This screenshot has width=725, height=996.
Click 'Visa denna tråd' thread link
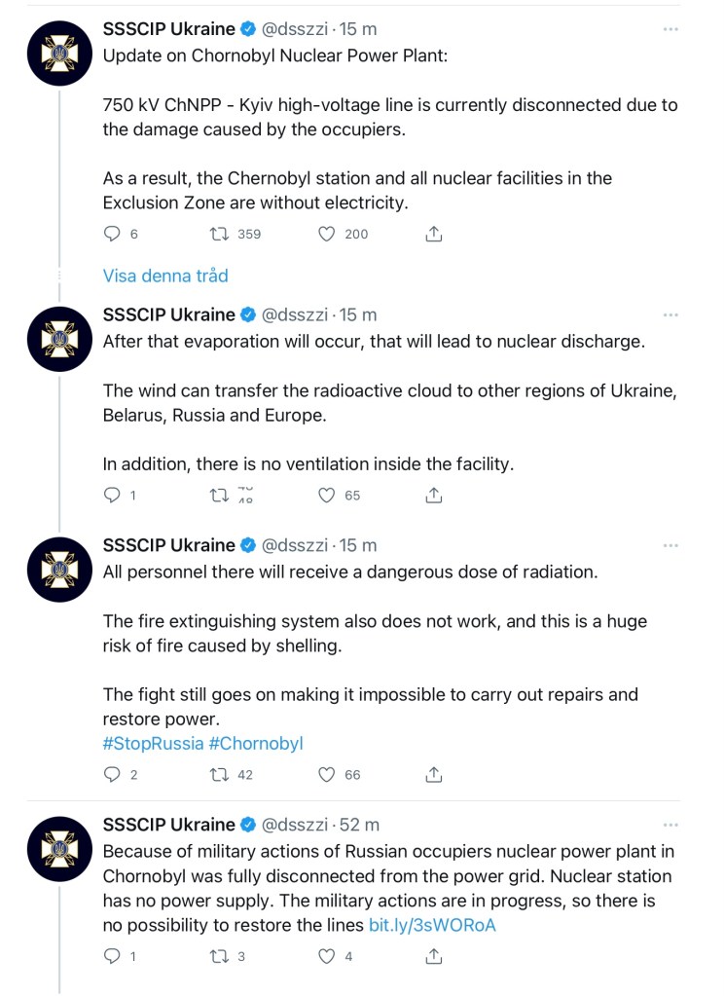click(165, 276)
